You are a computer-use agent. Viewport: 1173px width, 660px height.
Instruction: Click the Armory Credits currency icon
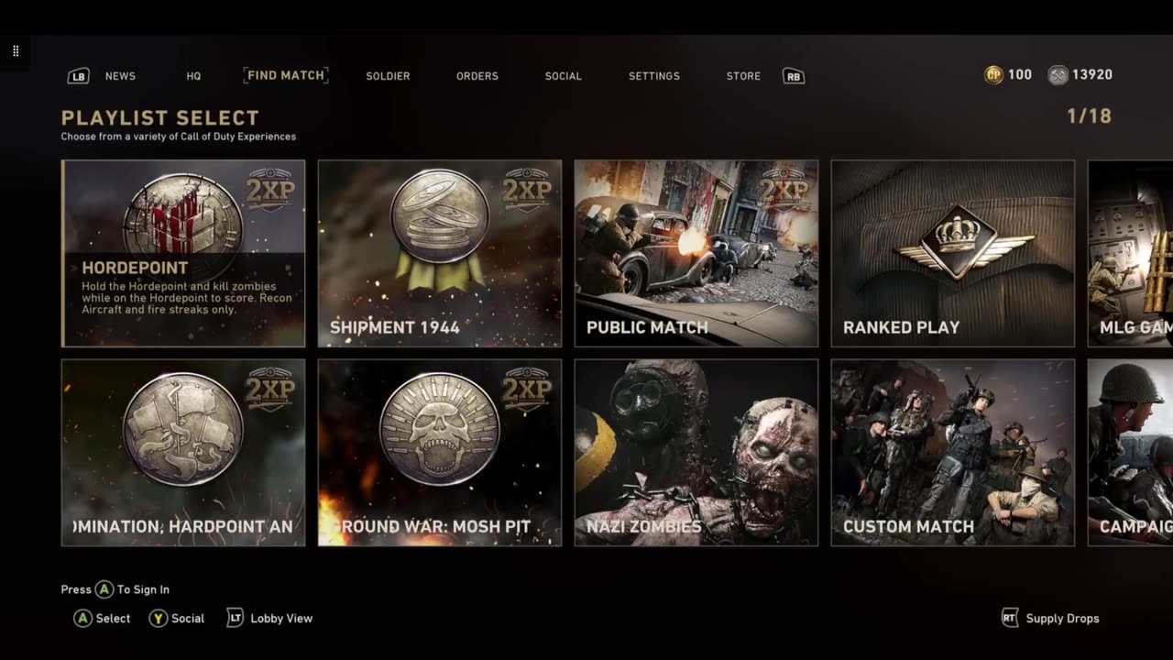coord(1058,75)
